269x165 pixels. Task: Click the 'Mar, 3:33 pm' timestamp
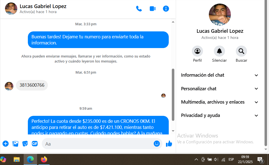(86, 24)
